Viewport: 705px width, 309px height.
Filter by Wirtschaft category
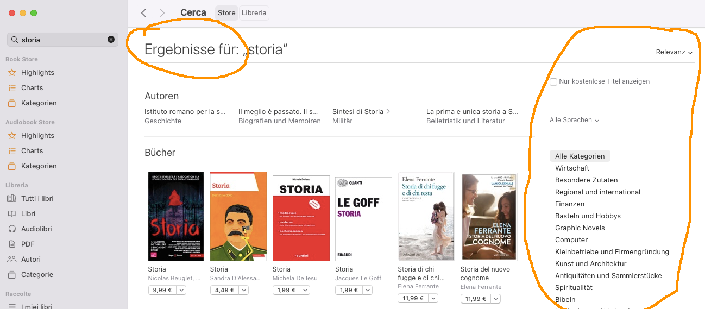point(572,168)
